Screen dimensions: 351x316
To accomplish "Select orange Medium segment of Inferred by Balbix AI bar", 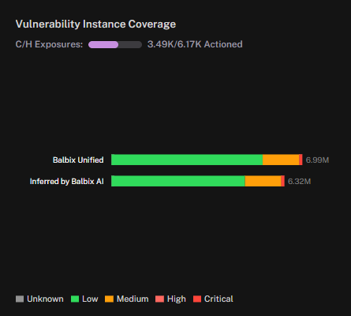I will [263, 181].
